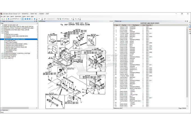Switch to the Selection tab
Screen dimensions: 191x126
(5, 110)
